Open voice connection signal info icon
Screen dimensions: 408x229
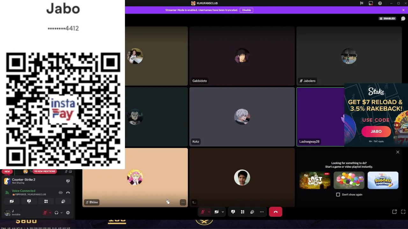click(7, 192)
